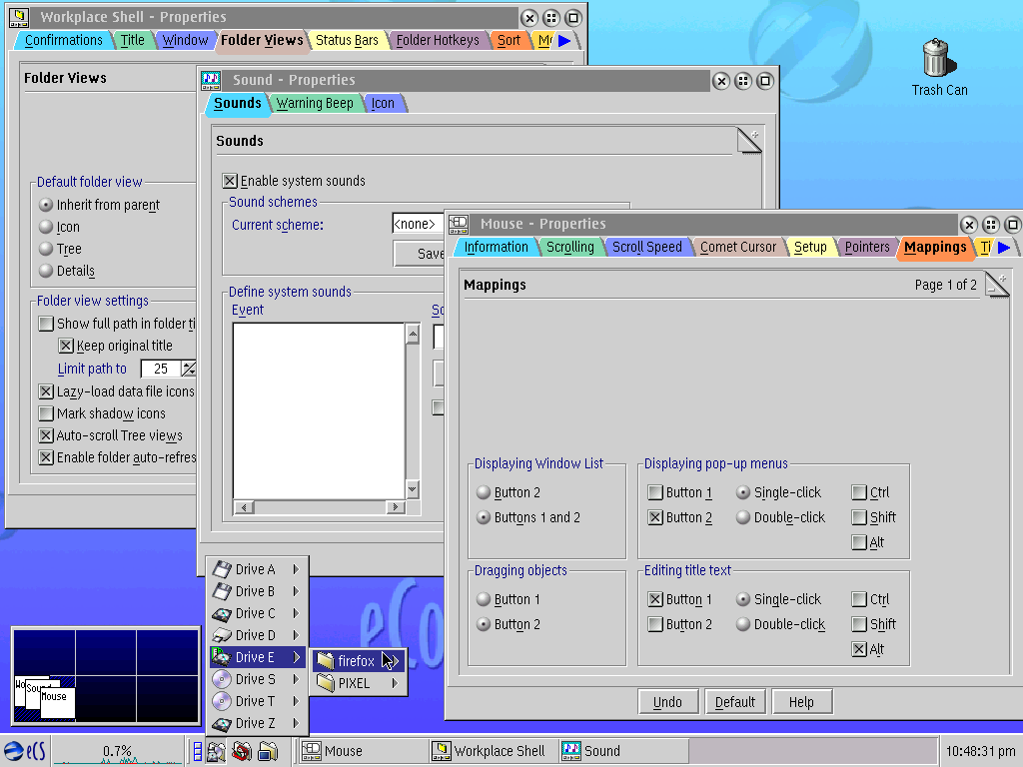Screen dimensions: 1023x767
Task: Click the Workplace Shell Properties title bar icon
Action: 18,17
